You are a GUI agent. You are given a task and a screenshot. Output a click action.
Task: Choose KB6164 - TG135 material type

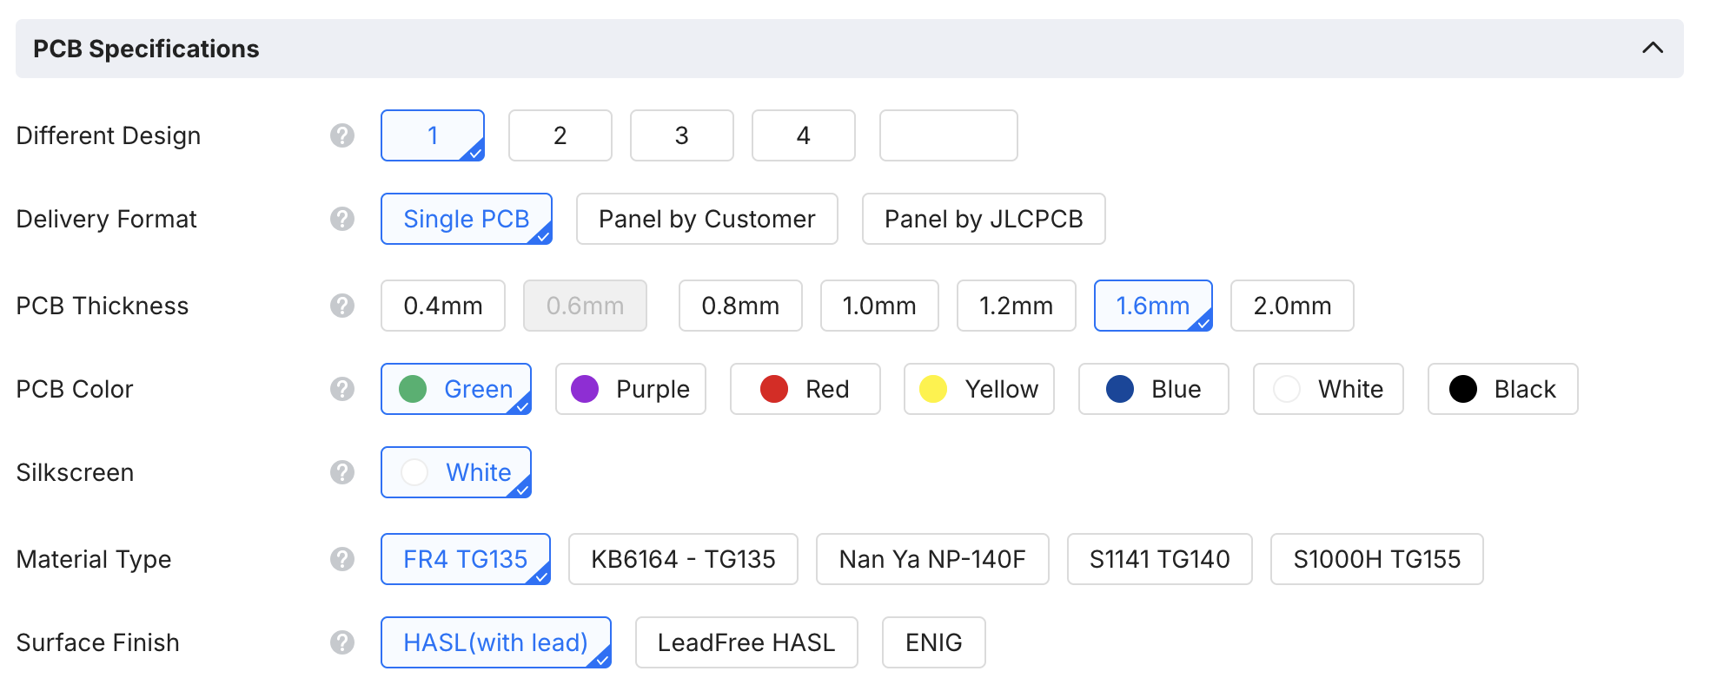coord(683,559)
